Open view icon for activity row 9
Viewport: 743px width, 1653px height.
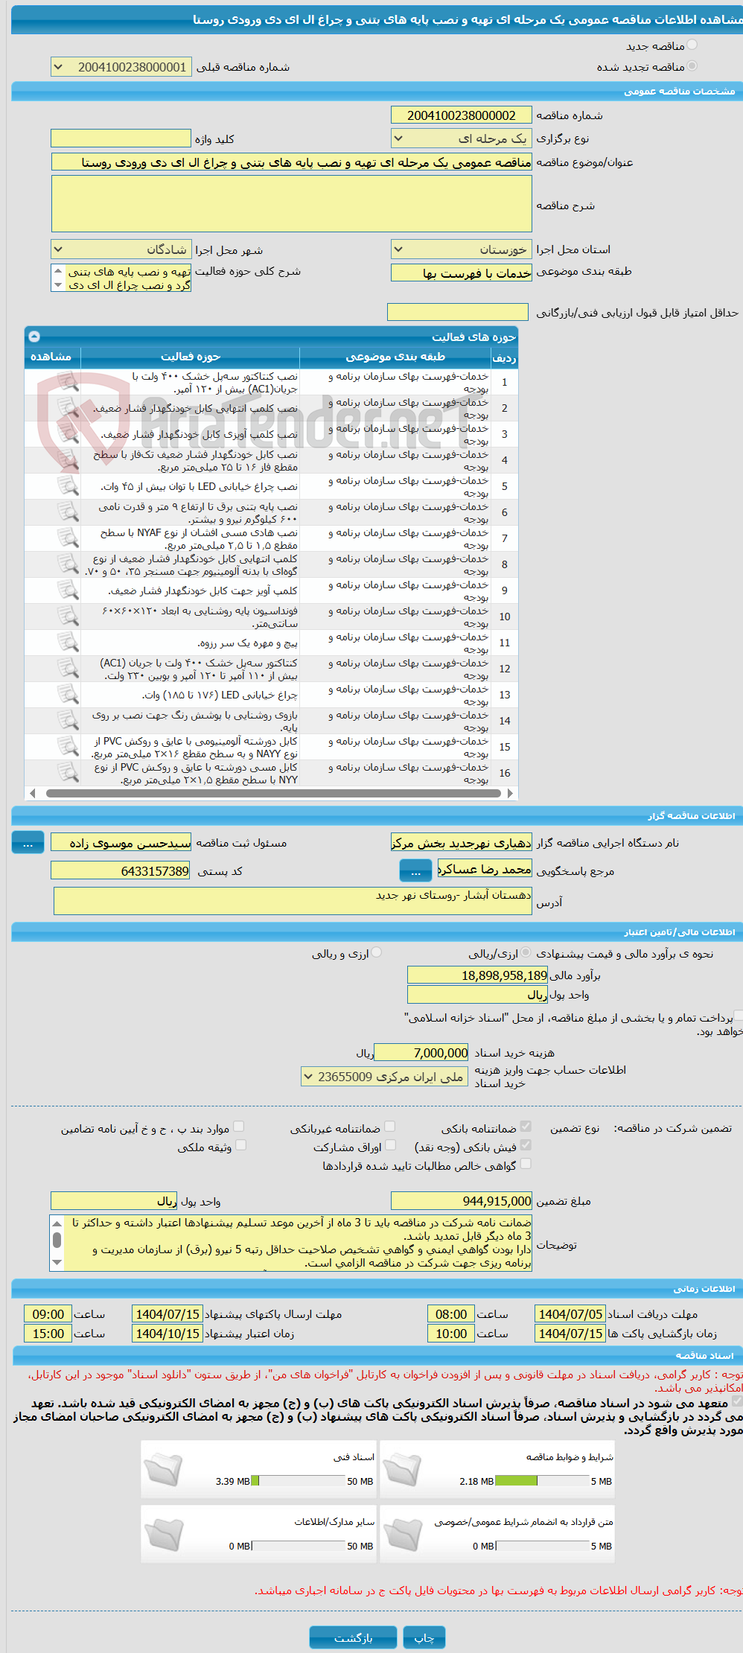click(x=68, y=590)
